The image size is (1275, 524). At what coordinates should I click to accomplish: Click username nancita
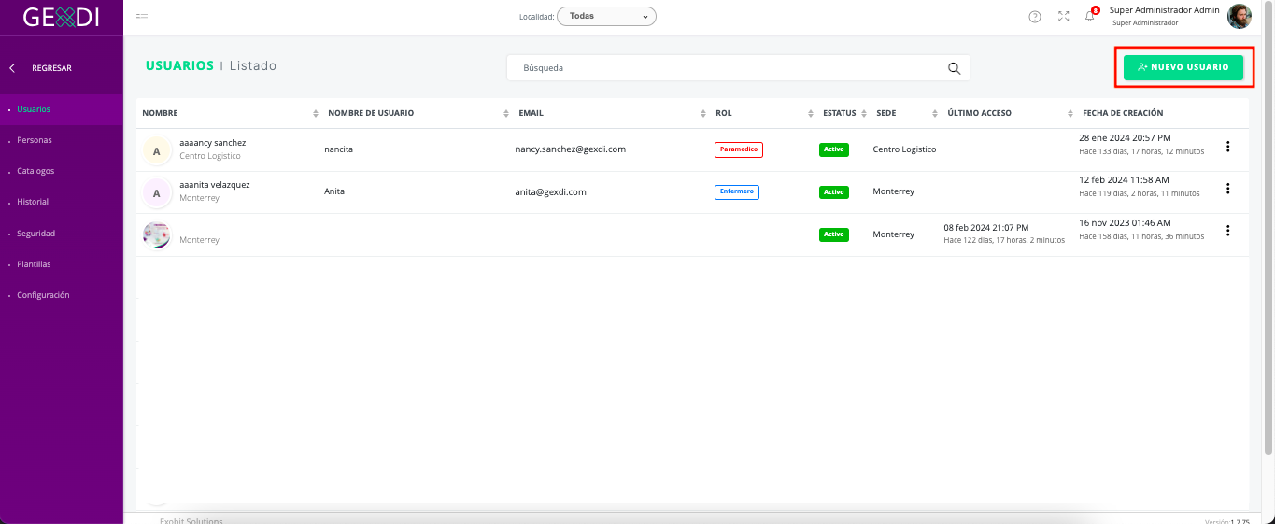(339, 149)
